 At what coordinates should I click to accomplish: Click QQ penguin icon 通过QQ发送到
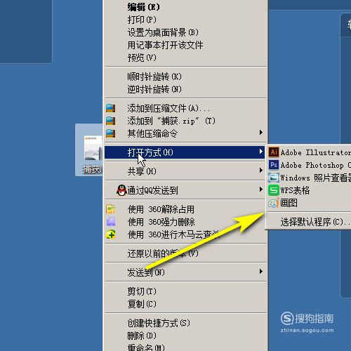[121, 190]
